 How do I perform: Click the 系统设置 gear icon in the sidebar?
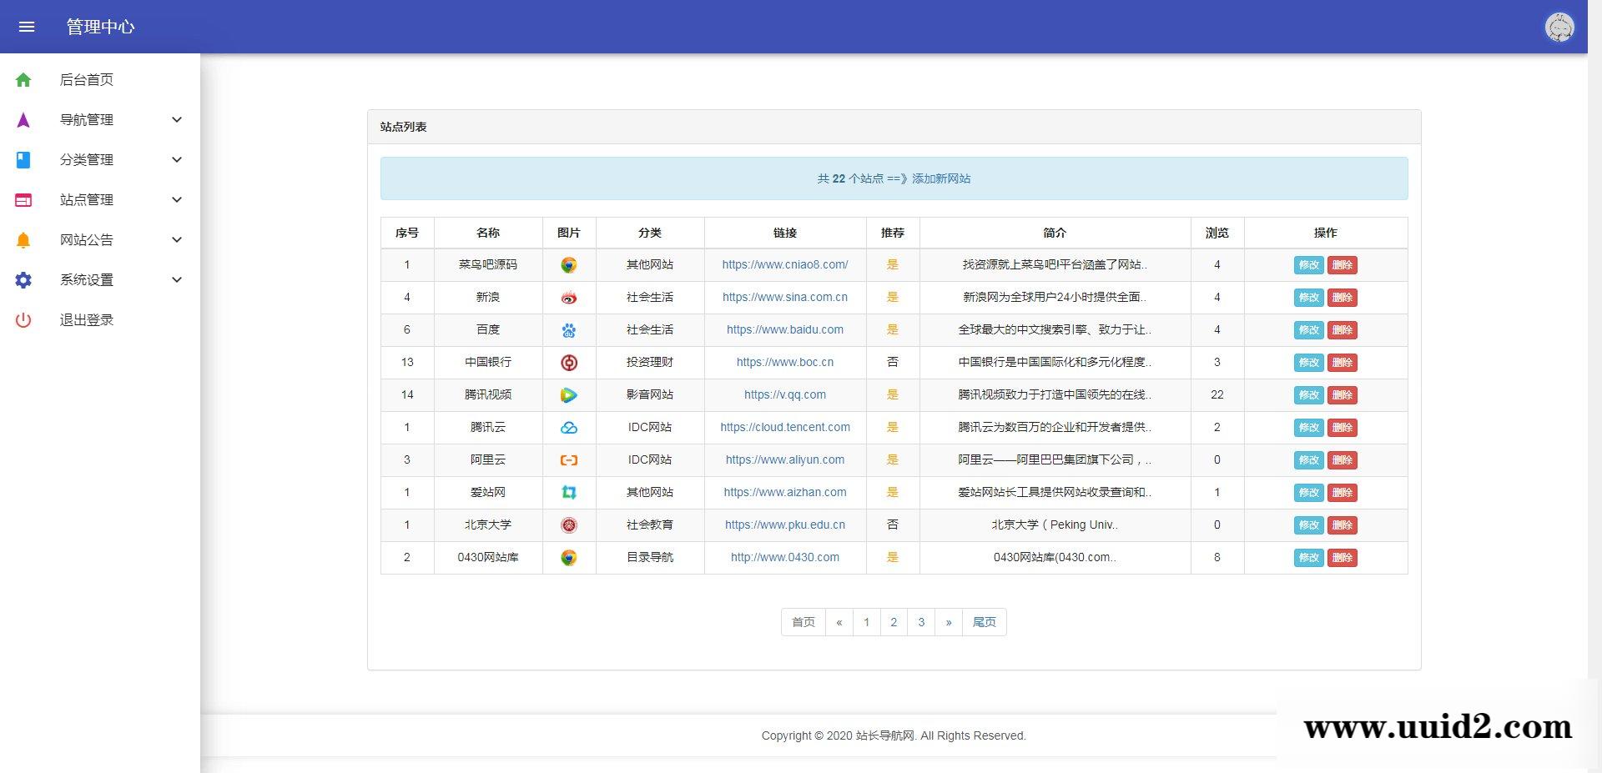tap(23, 279)
